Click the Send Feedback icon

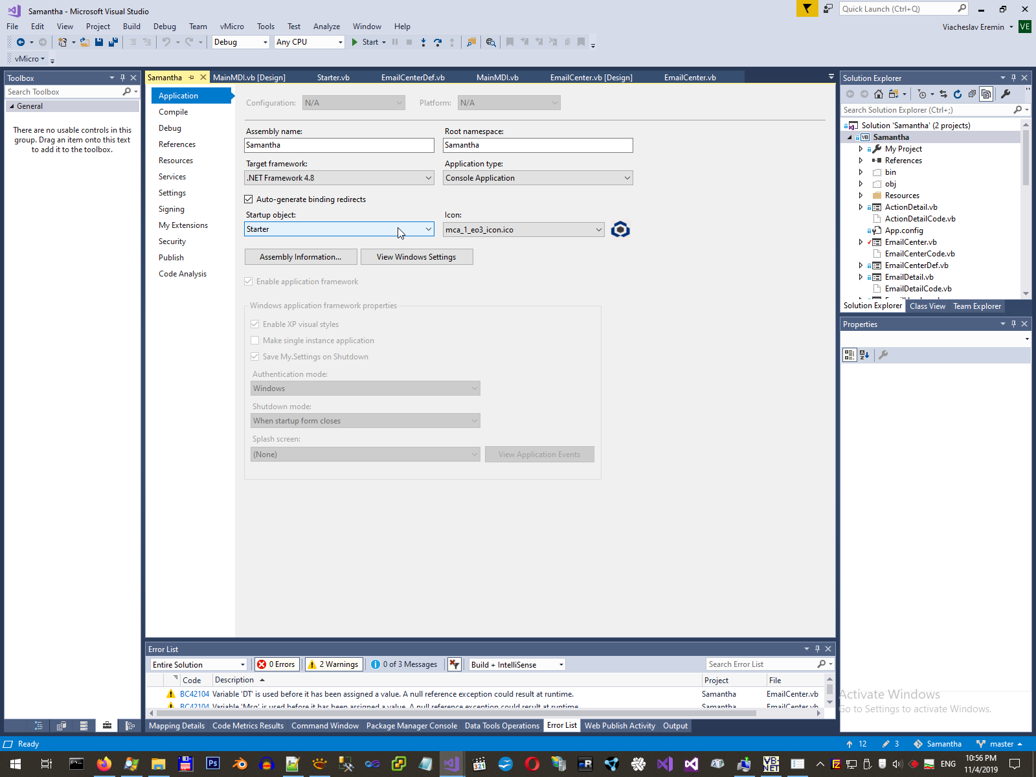(x=828, y=8)
